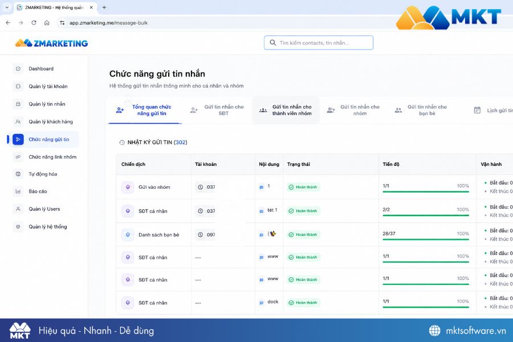Go to Quản lý tài khoản page
Image resolution: width=513 pixels, height=342 pixels.
[48, 87]
